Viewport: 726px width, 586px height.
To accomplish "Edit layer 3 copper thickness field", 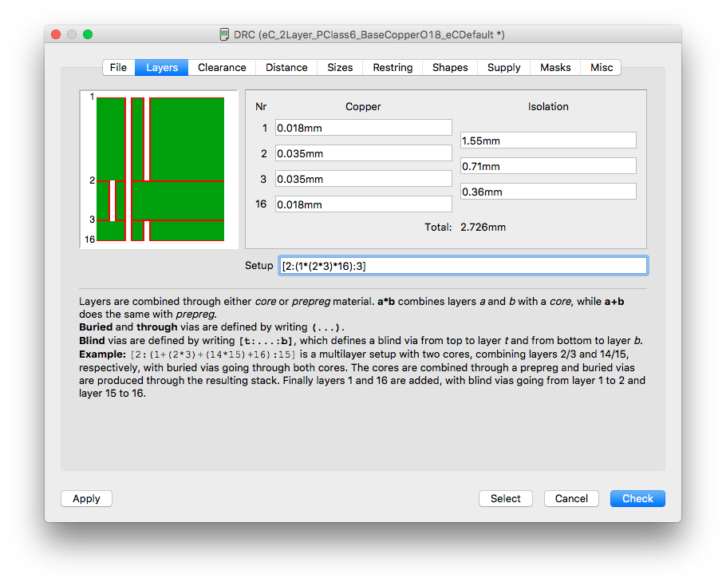I will pyautogui.click(x=364, y=179).
